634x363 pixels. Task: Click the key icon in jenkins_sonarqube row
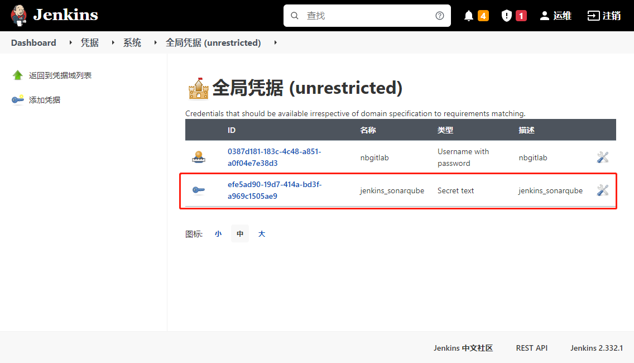click(x=199, y=190)
